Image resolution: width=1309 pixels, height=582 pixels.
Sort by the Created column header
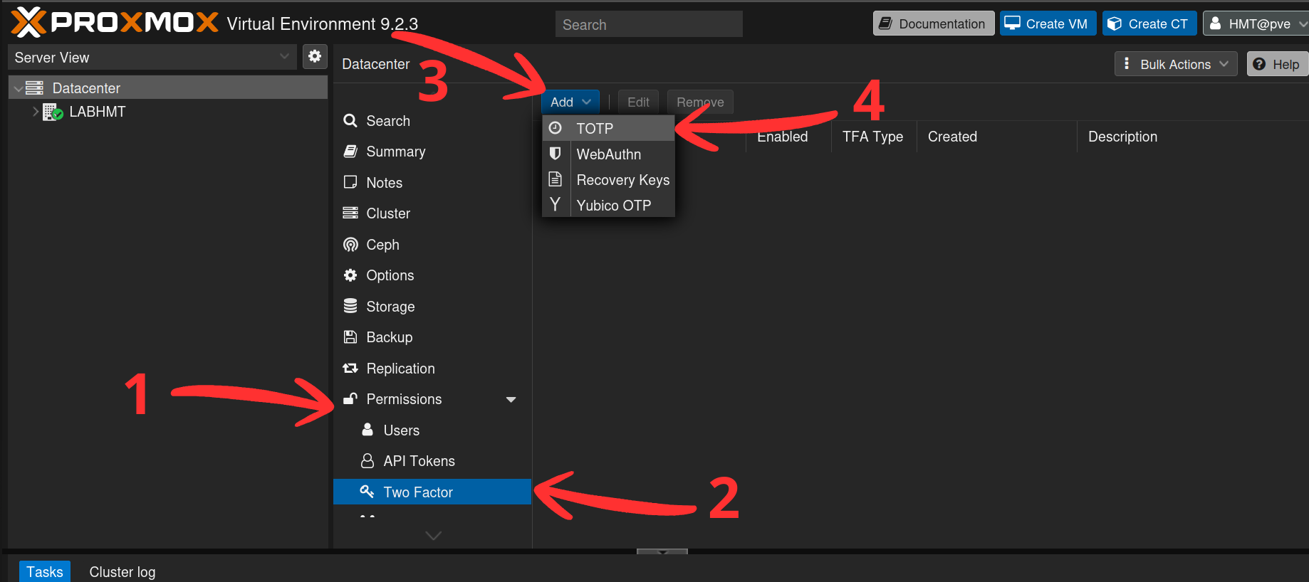tap(997, 137)
